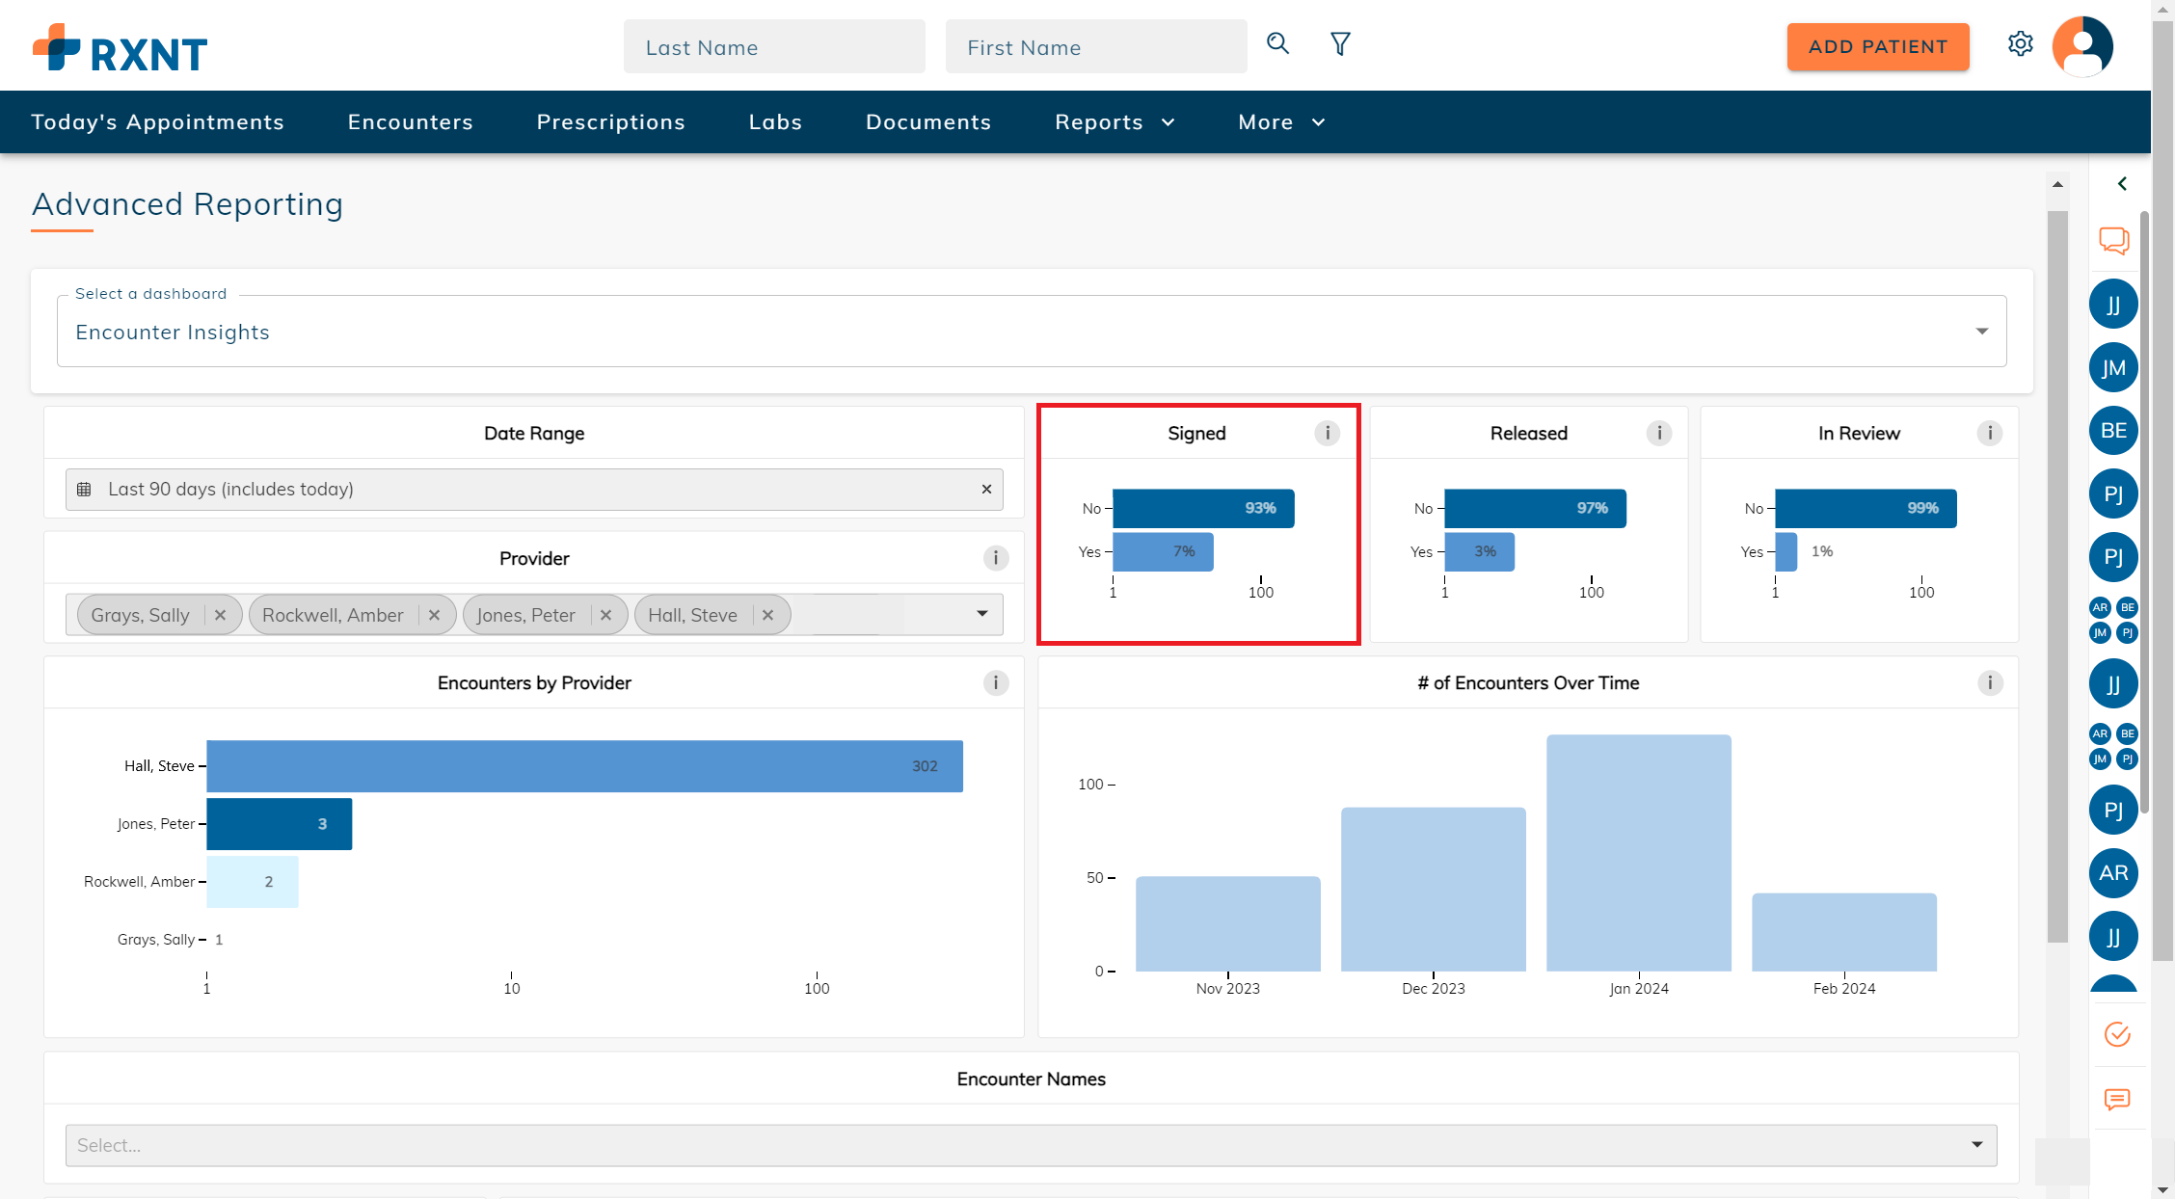Open the Encounters tab
The width and height of the screenshot is (2175, 1199).
tap(410, 122)
